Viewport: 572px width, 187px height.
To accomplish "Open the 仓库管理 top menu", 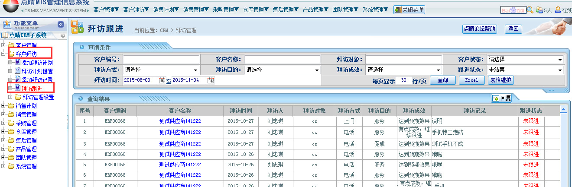I will (x=255, y=9).
